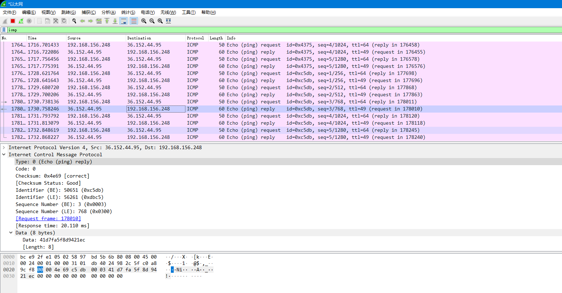Stop the running packet capture

pyautogui.click(x=13, y=21)
